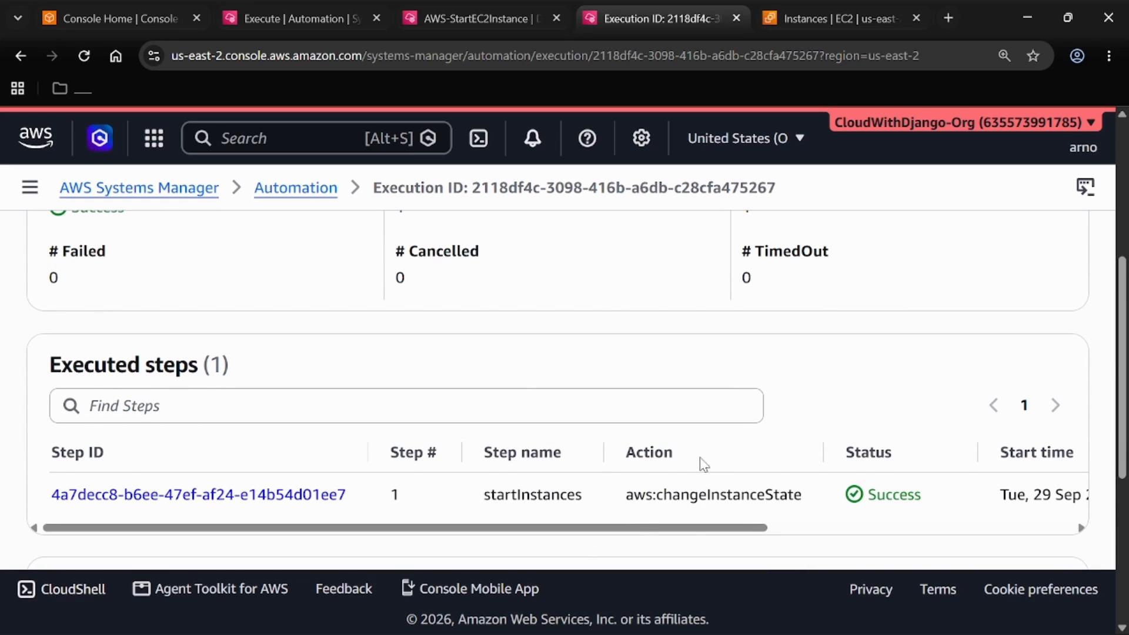Open the help question mark menu
The height and width of the screenshot is (635, 1129).
(x=587, y=138)
